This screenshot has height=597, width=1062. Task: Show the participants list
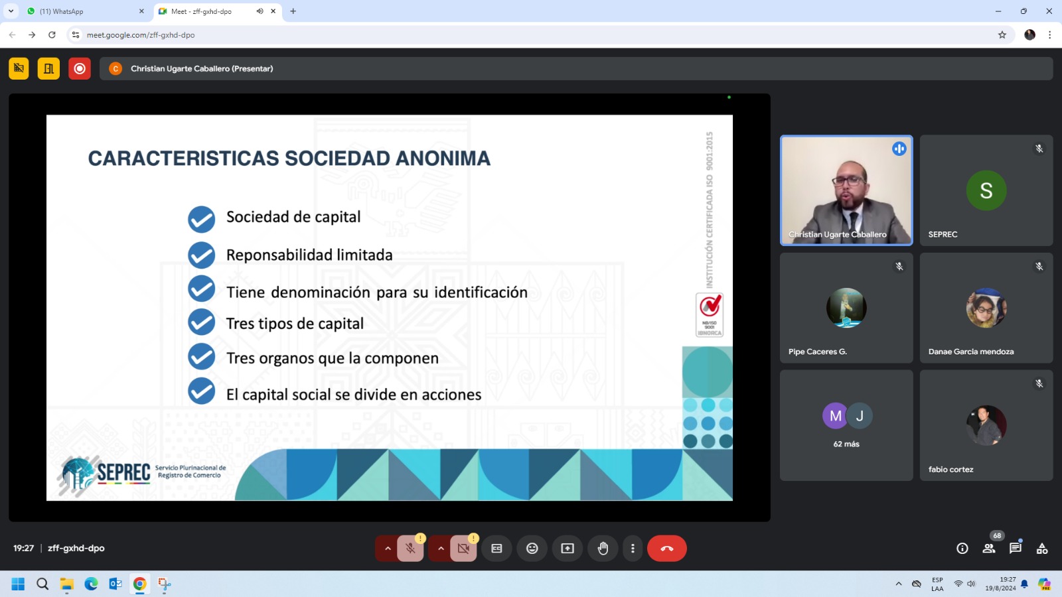[x=988, y=548]
